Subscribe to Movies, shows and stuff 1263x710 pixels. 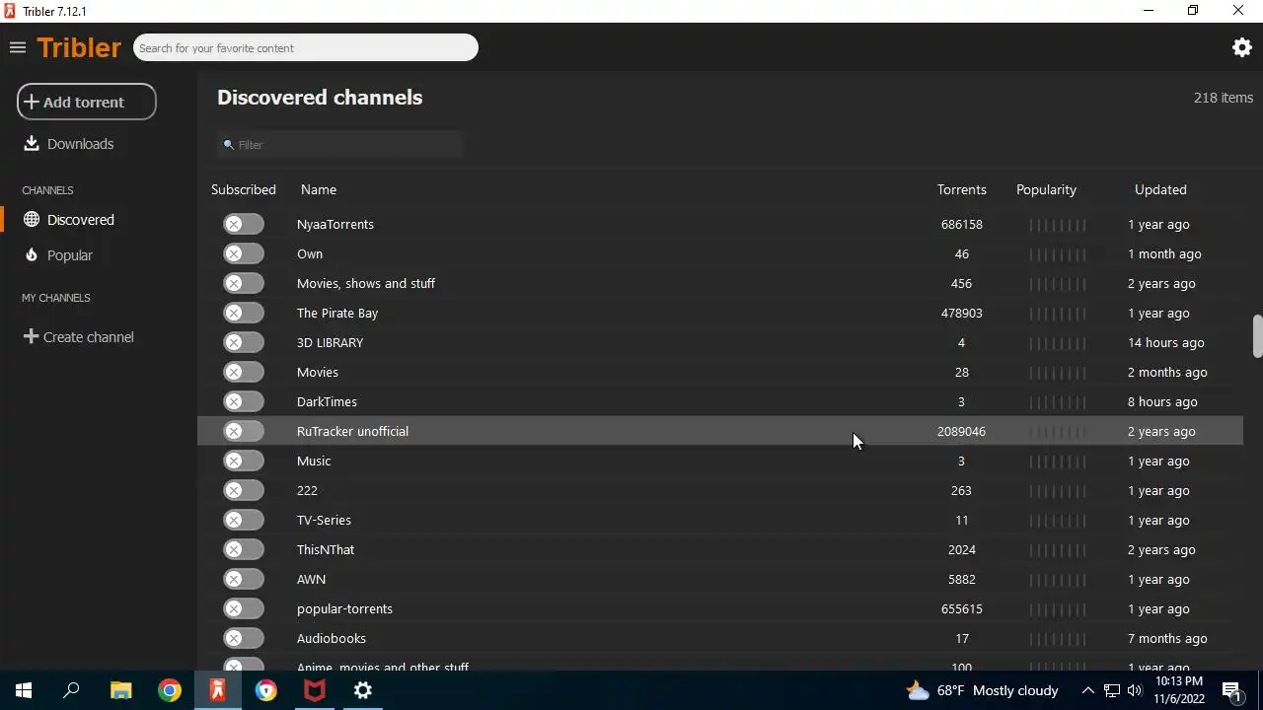pos(244,283)
